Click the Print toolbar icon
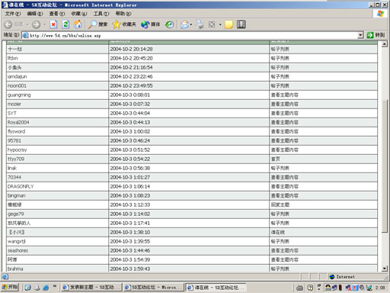 point(200,24)
